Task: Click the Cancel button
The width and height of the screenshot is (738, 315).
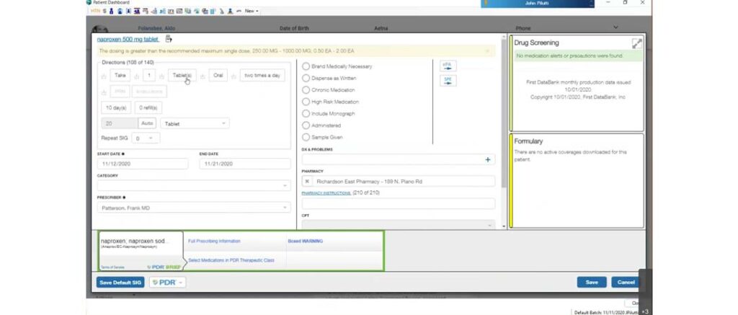Action: (x=626, y=282)
